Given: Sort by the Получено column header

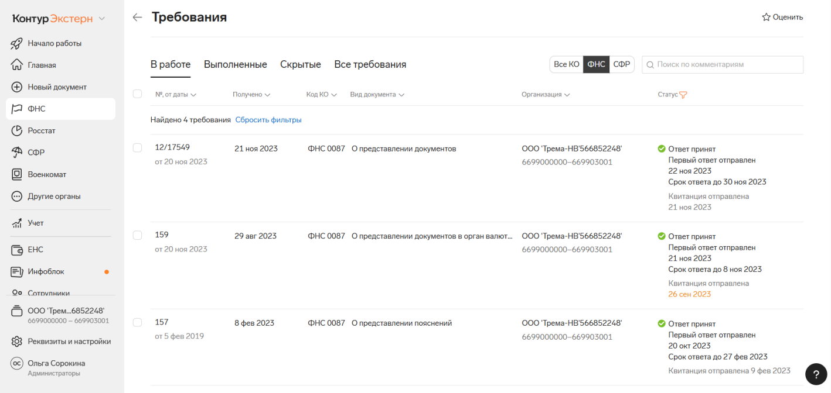Looking at the screenshot, I should 251,95.
